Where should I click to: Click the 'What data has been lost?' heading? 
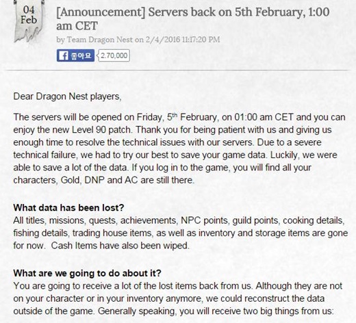tap(68, 208)
